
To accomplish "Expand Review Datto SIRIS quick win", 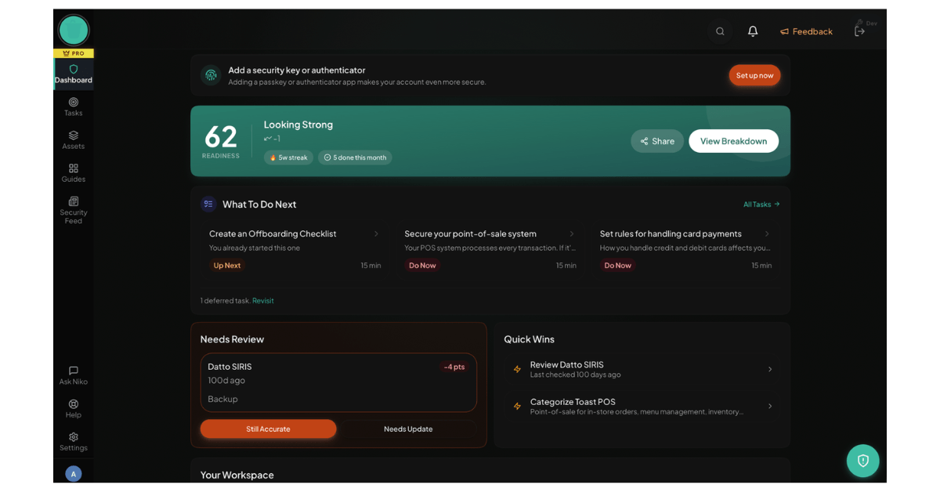I will point(769,370).
